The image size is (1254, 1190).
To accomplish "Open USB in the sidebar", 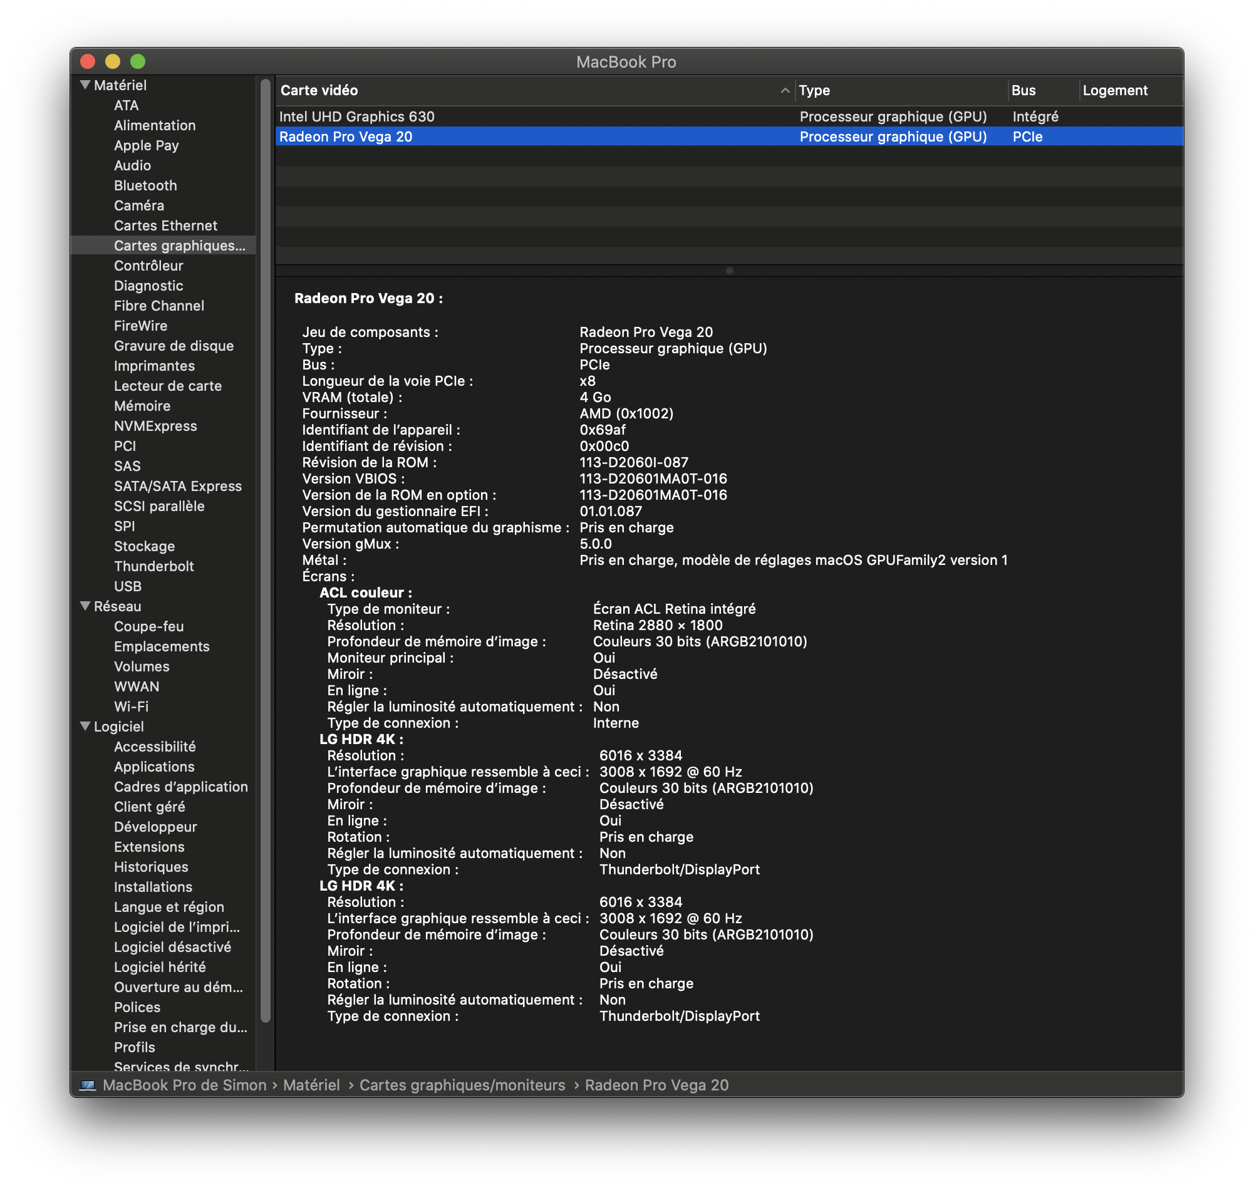I will click(128, 587).
